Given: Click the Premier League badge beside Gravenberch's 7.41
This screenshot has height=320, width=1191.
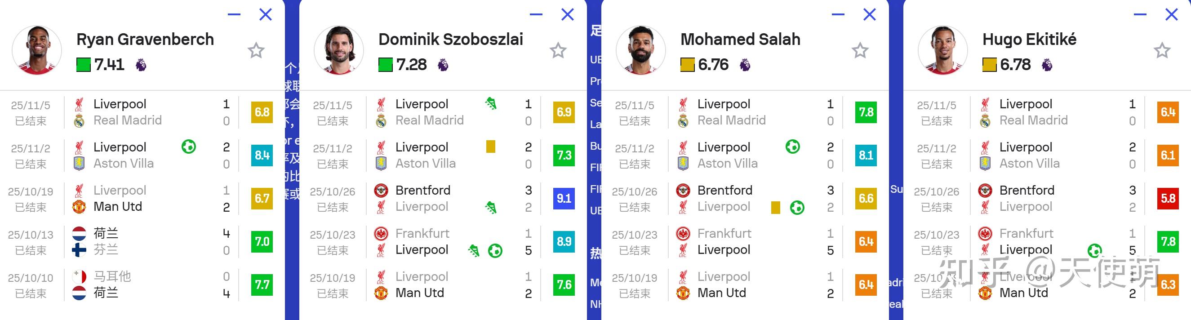Looking at the screenshot, I should click(141, 65).
